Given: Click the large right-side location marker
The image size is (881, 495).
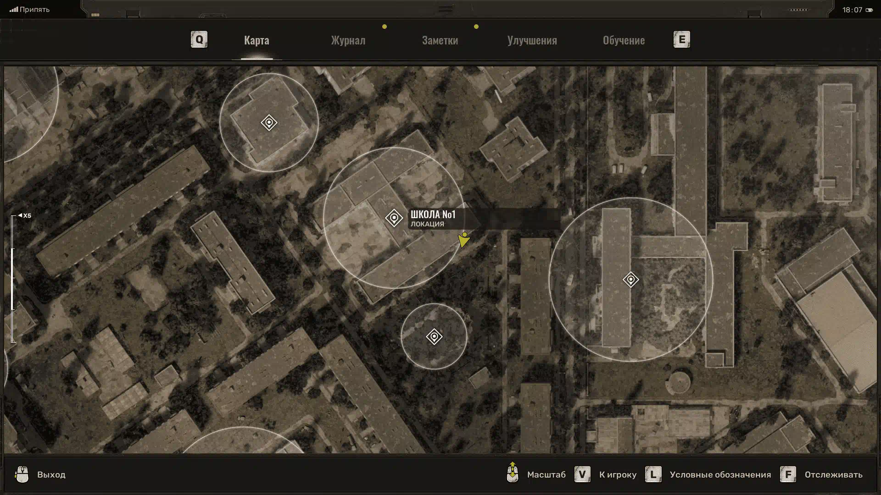Looking at the screenshot, I should [630, 280].
